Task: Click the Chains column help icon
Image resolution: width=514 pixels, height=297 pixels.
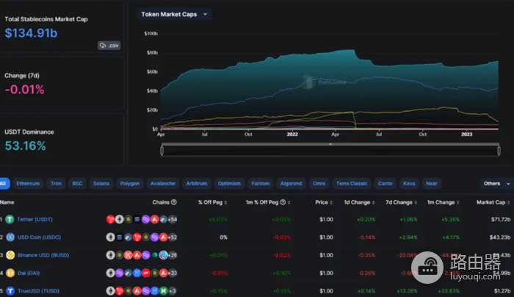Action: coord(174,202)
